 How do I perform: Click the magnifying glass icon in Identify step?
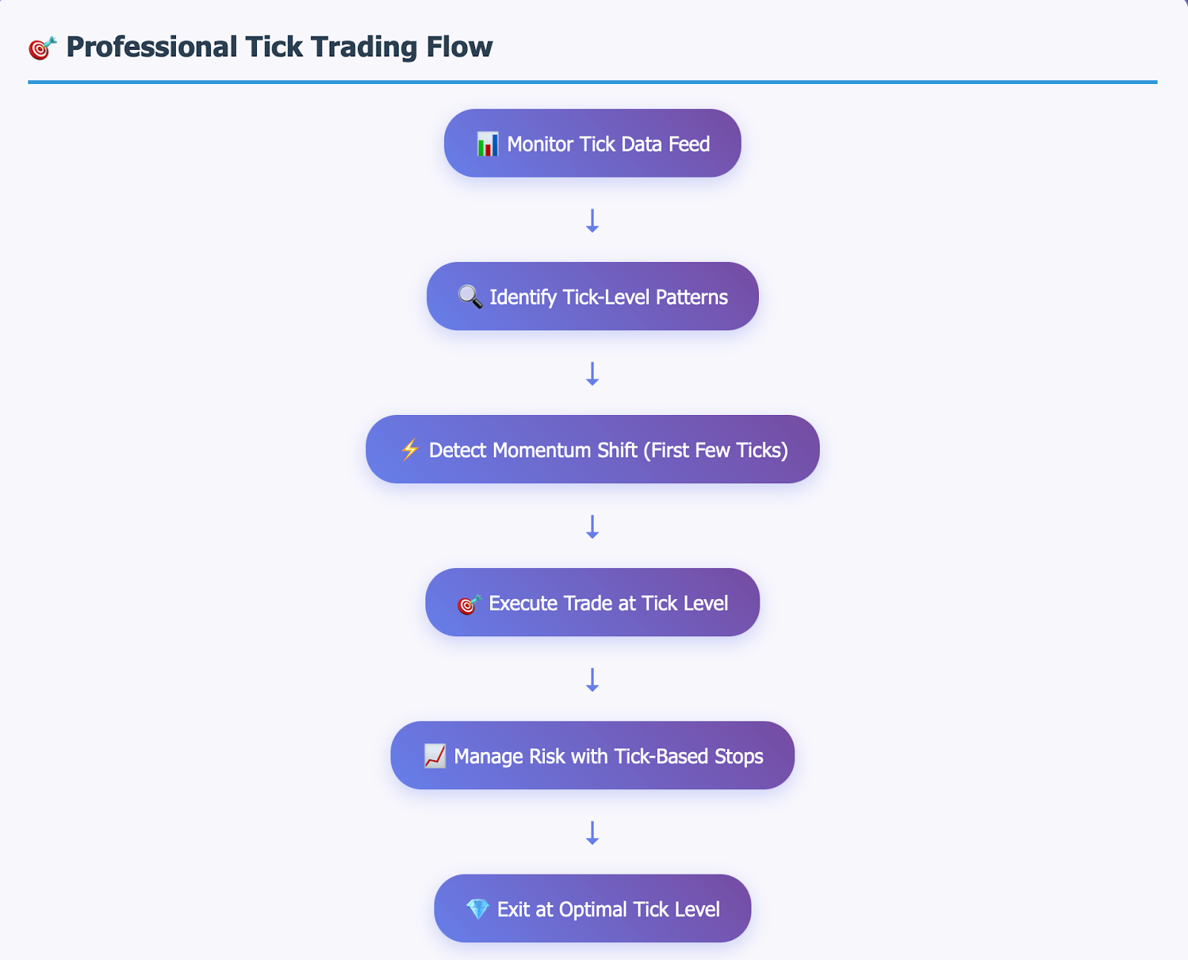(x=470, y=296)
